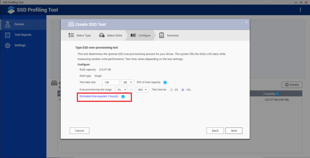Click the Configure step icon
The image size is (310, 158).
point(133,35)
